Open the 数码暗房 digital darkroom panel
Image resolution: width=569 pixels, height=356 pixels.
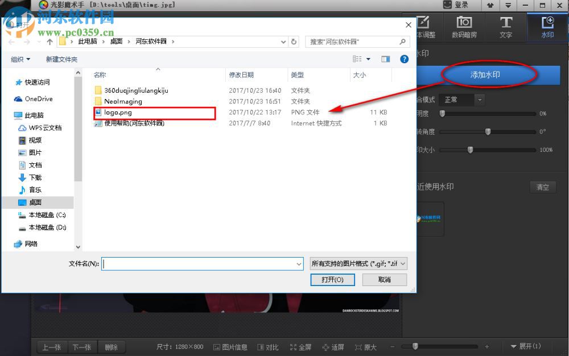tap(464, 27)
